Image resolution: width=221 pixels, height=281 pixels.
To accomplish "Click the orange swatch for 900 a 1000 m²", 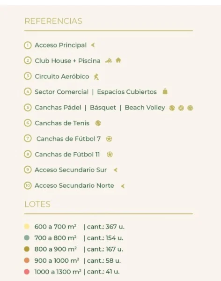I will [27, 260].
